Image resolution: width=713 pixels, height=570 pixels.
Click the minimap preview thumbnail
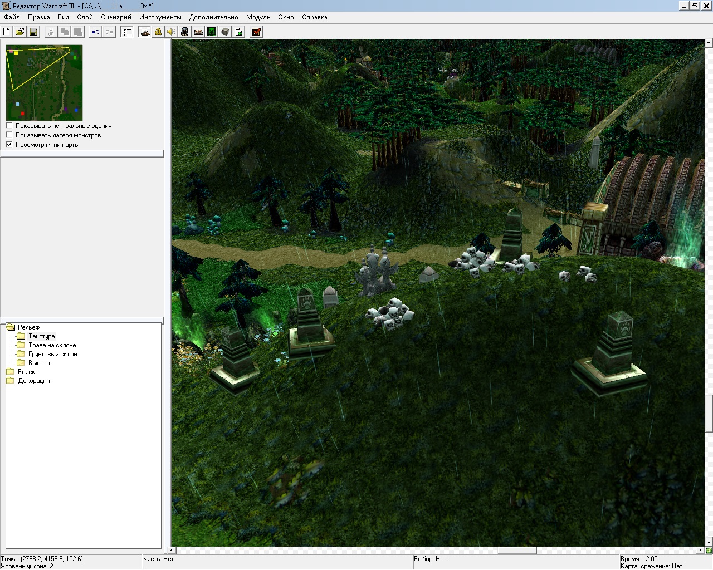[44, 82]
